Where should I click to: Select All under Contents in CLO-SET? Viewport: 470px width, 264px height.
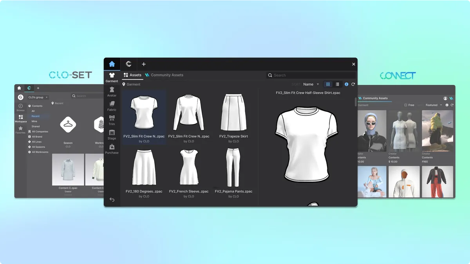33,111
